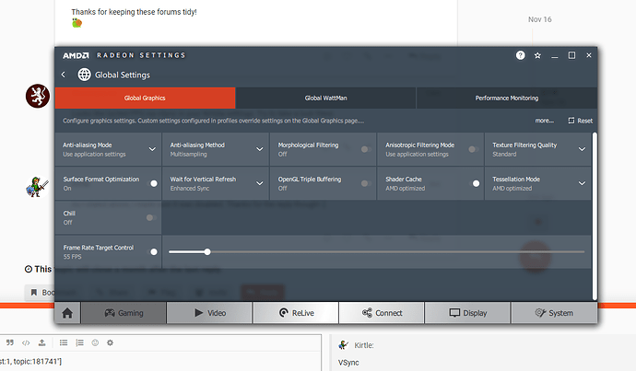This screenshot has height=371, width=636.
Task: Open the forum editor options gear
Action: click(x=110, y=342)
